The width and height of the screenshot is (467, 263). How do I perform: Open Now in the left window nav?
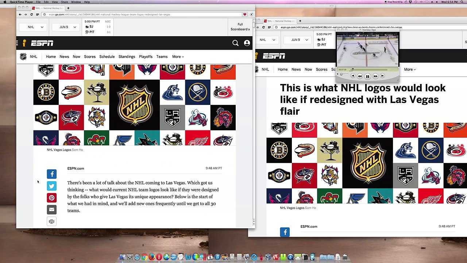76,57
